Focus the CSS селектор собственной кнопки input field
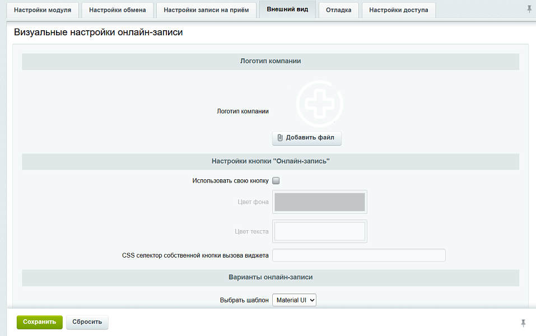Screen dimensions: 536x336 point(358,255)
